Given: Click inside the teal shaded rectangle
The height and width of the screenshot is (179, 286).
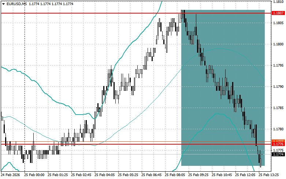Looking at the screenshot, I should pos(223,87).
